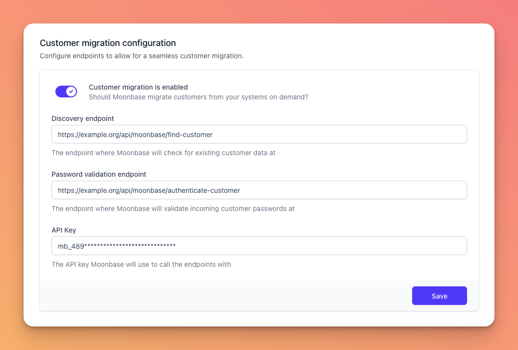
Task: Focus the Password validation endpoint field
Action: (x=259, y=190)
